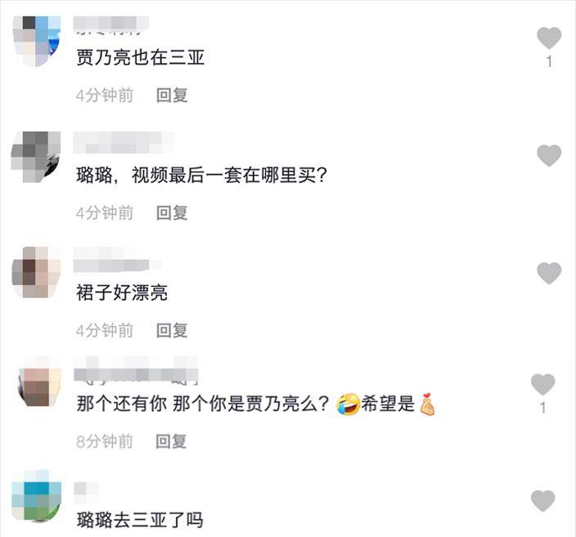Open username above 那个还有你 comment
Viewport: 576px width, 537px height.
[136, 371]
